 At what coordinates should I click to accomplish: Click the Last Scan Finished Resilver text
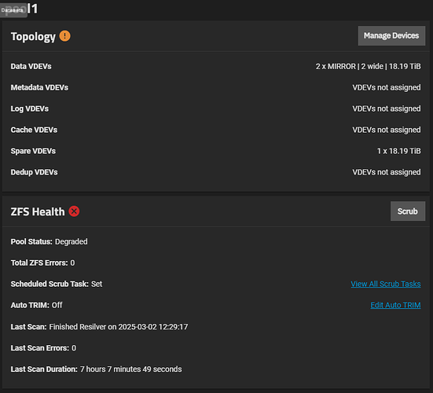click(x=119, y=327)
